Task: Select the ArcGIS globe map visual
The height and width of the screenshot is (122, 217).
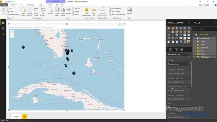Action: 185,42
